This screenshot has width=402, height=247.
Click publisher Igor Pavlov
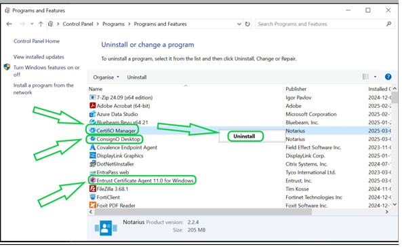(298, 98)
